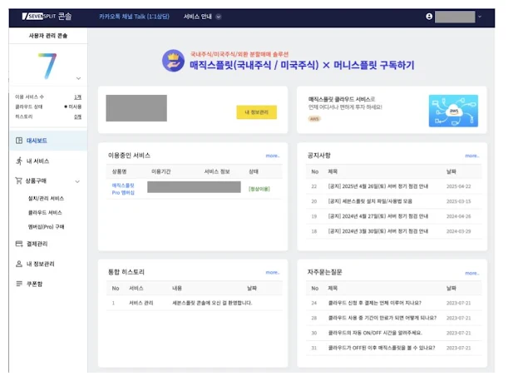
Task: Click the 이용 서비스 수 1개 link
Action: click(x=78, y=97)
